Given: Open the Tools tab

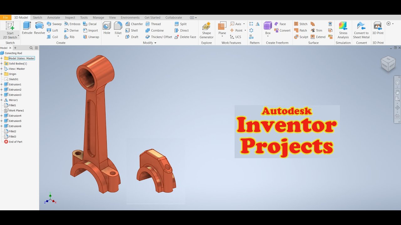Looking at the screenshot, I should click(84, 17).
